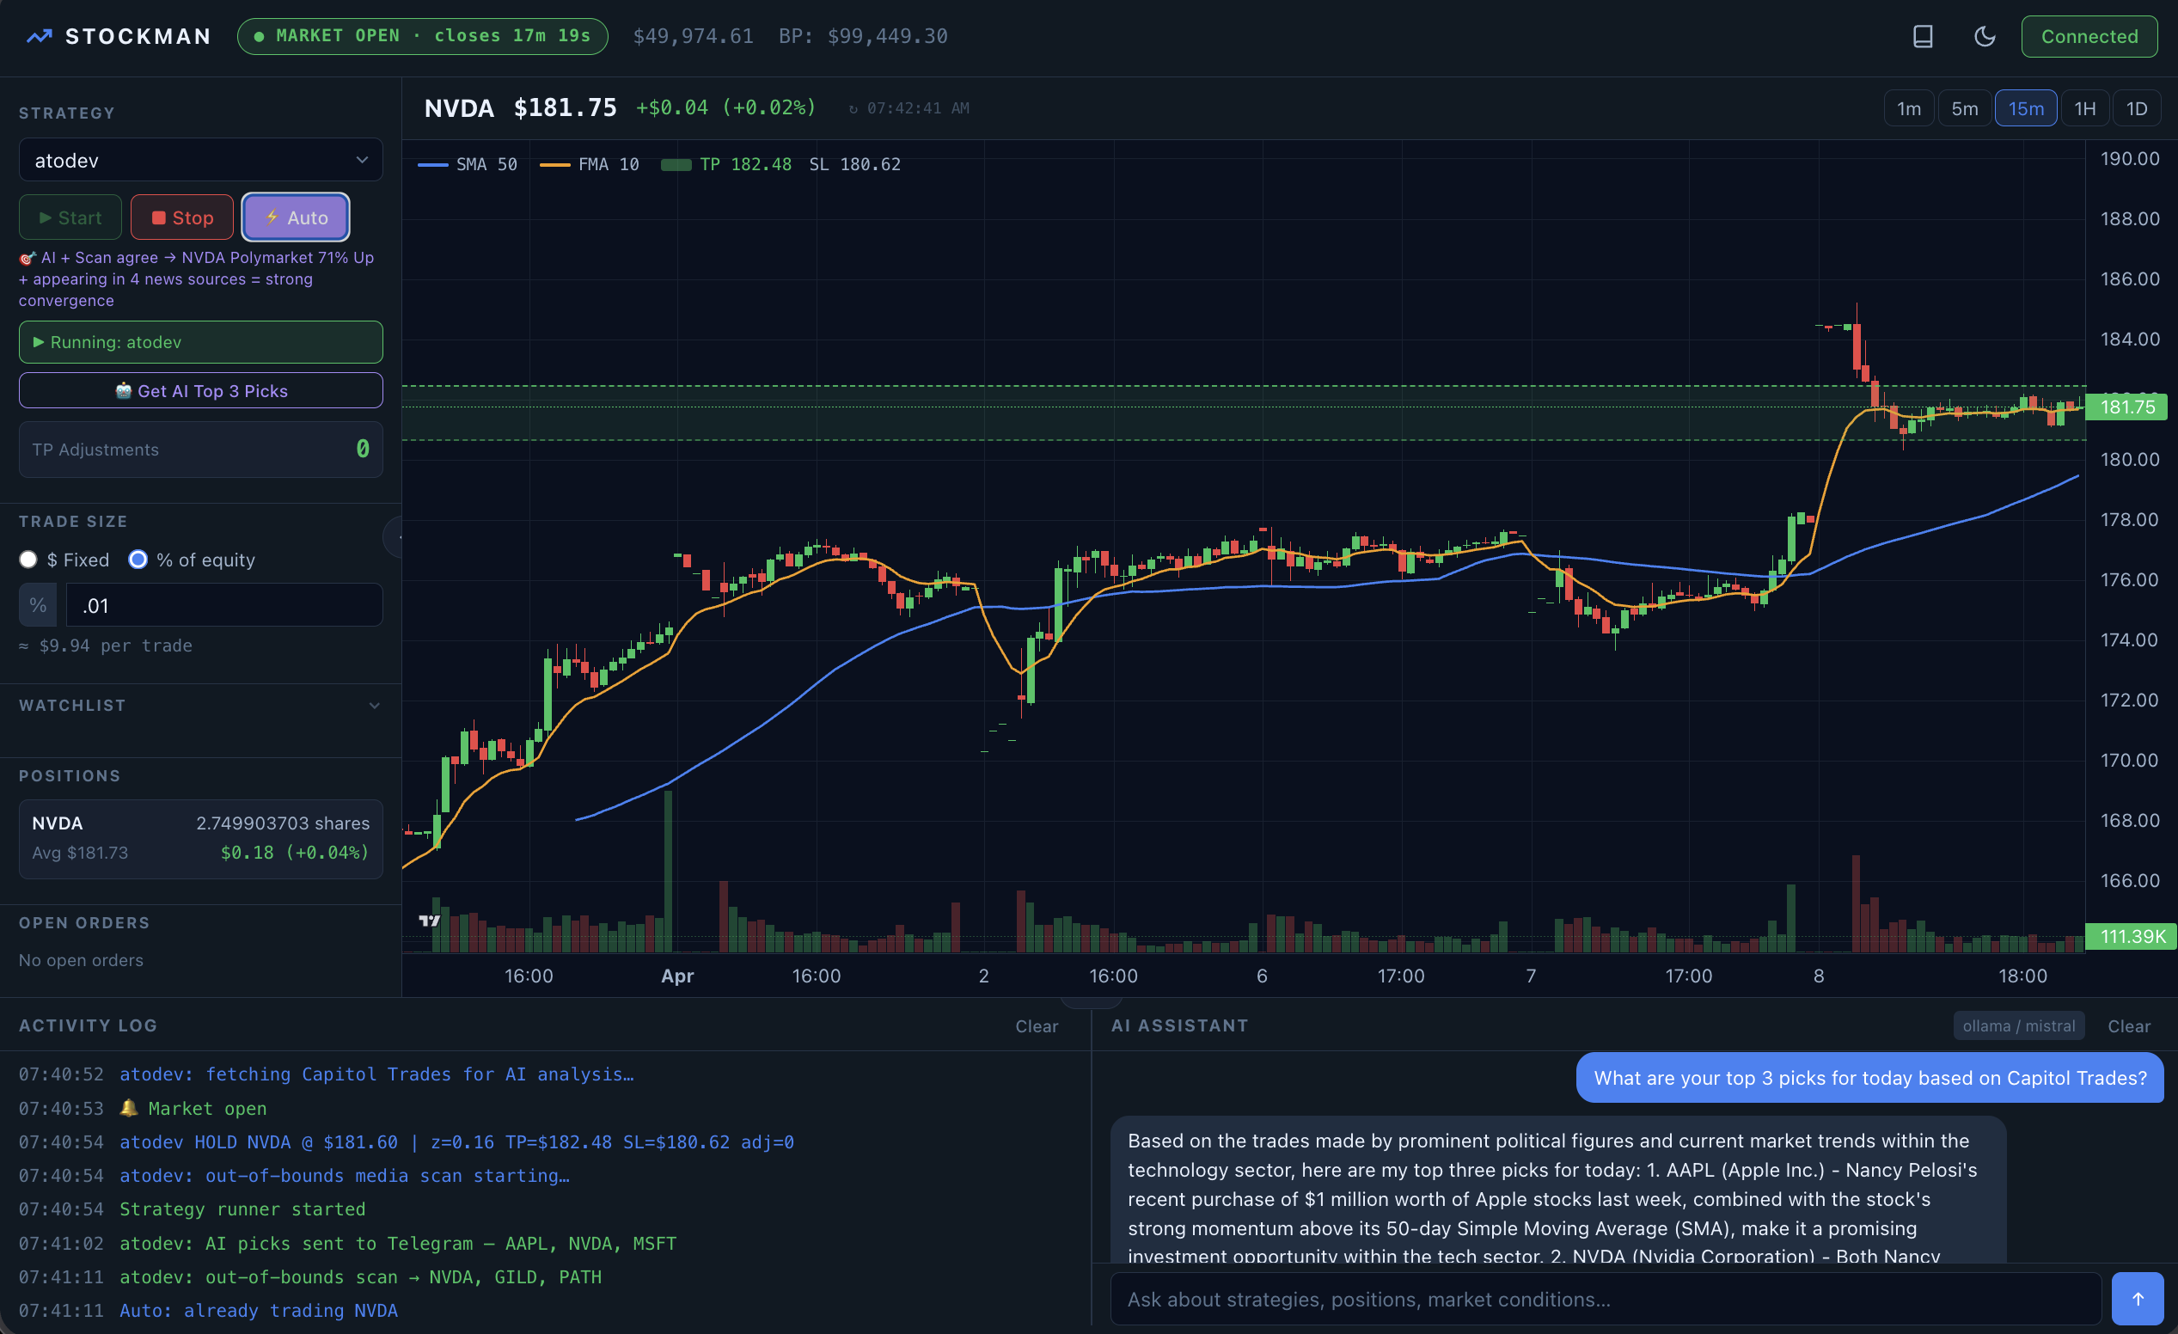The image size is (2178, 1334).
Task: Clear the AI Assistant conversation
Action: click(2128, 1025)
